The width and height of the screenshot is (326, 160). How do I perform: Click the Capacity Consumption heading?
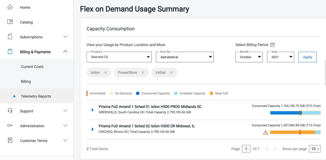coord(111,29)
